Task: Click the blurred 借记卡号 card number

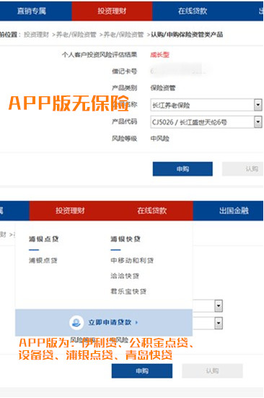Action: tap(178, 71)
